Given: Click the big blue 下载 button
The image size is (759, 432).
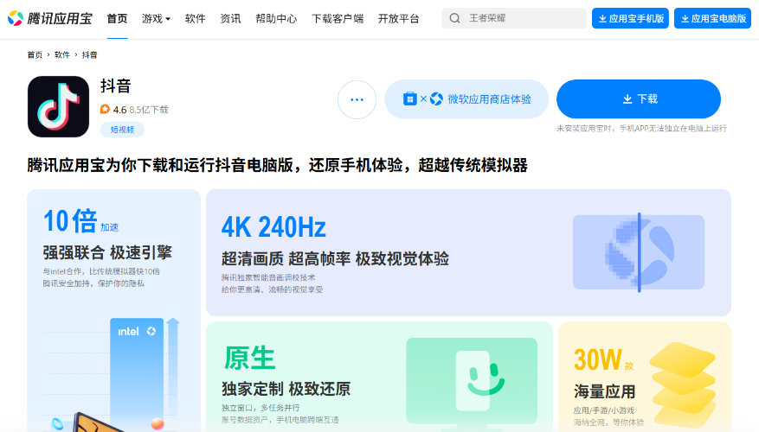Looking at the screenshot, I should [x=639, y=99].
